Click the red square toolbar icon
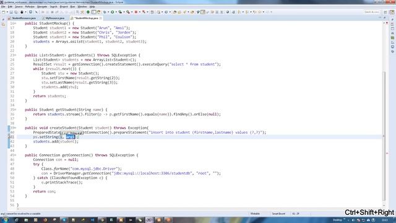This screenshot has width=396, height=223. click(x=136, y=12)
